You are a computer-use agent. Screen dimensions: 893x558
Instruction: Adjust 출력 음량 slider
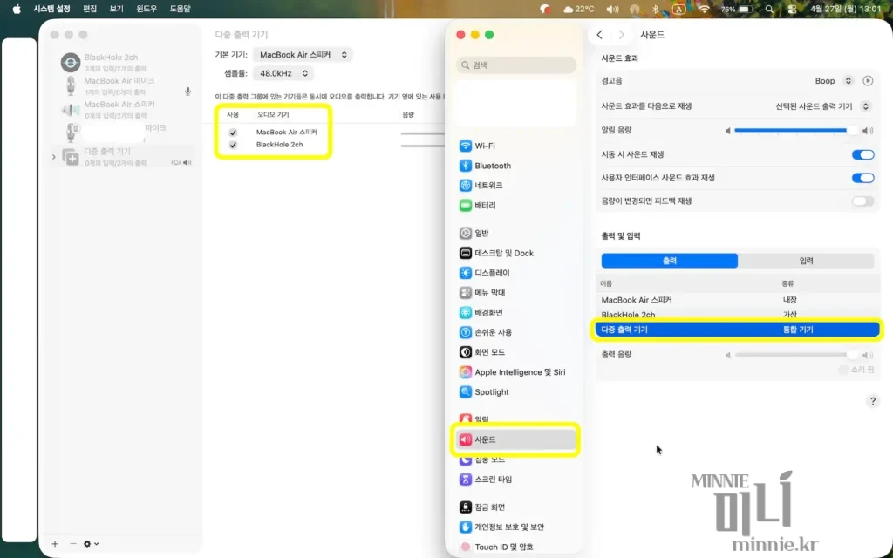point(796,355)
